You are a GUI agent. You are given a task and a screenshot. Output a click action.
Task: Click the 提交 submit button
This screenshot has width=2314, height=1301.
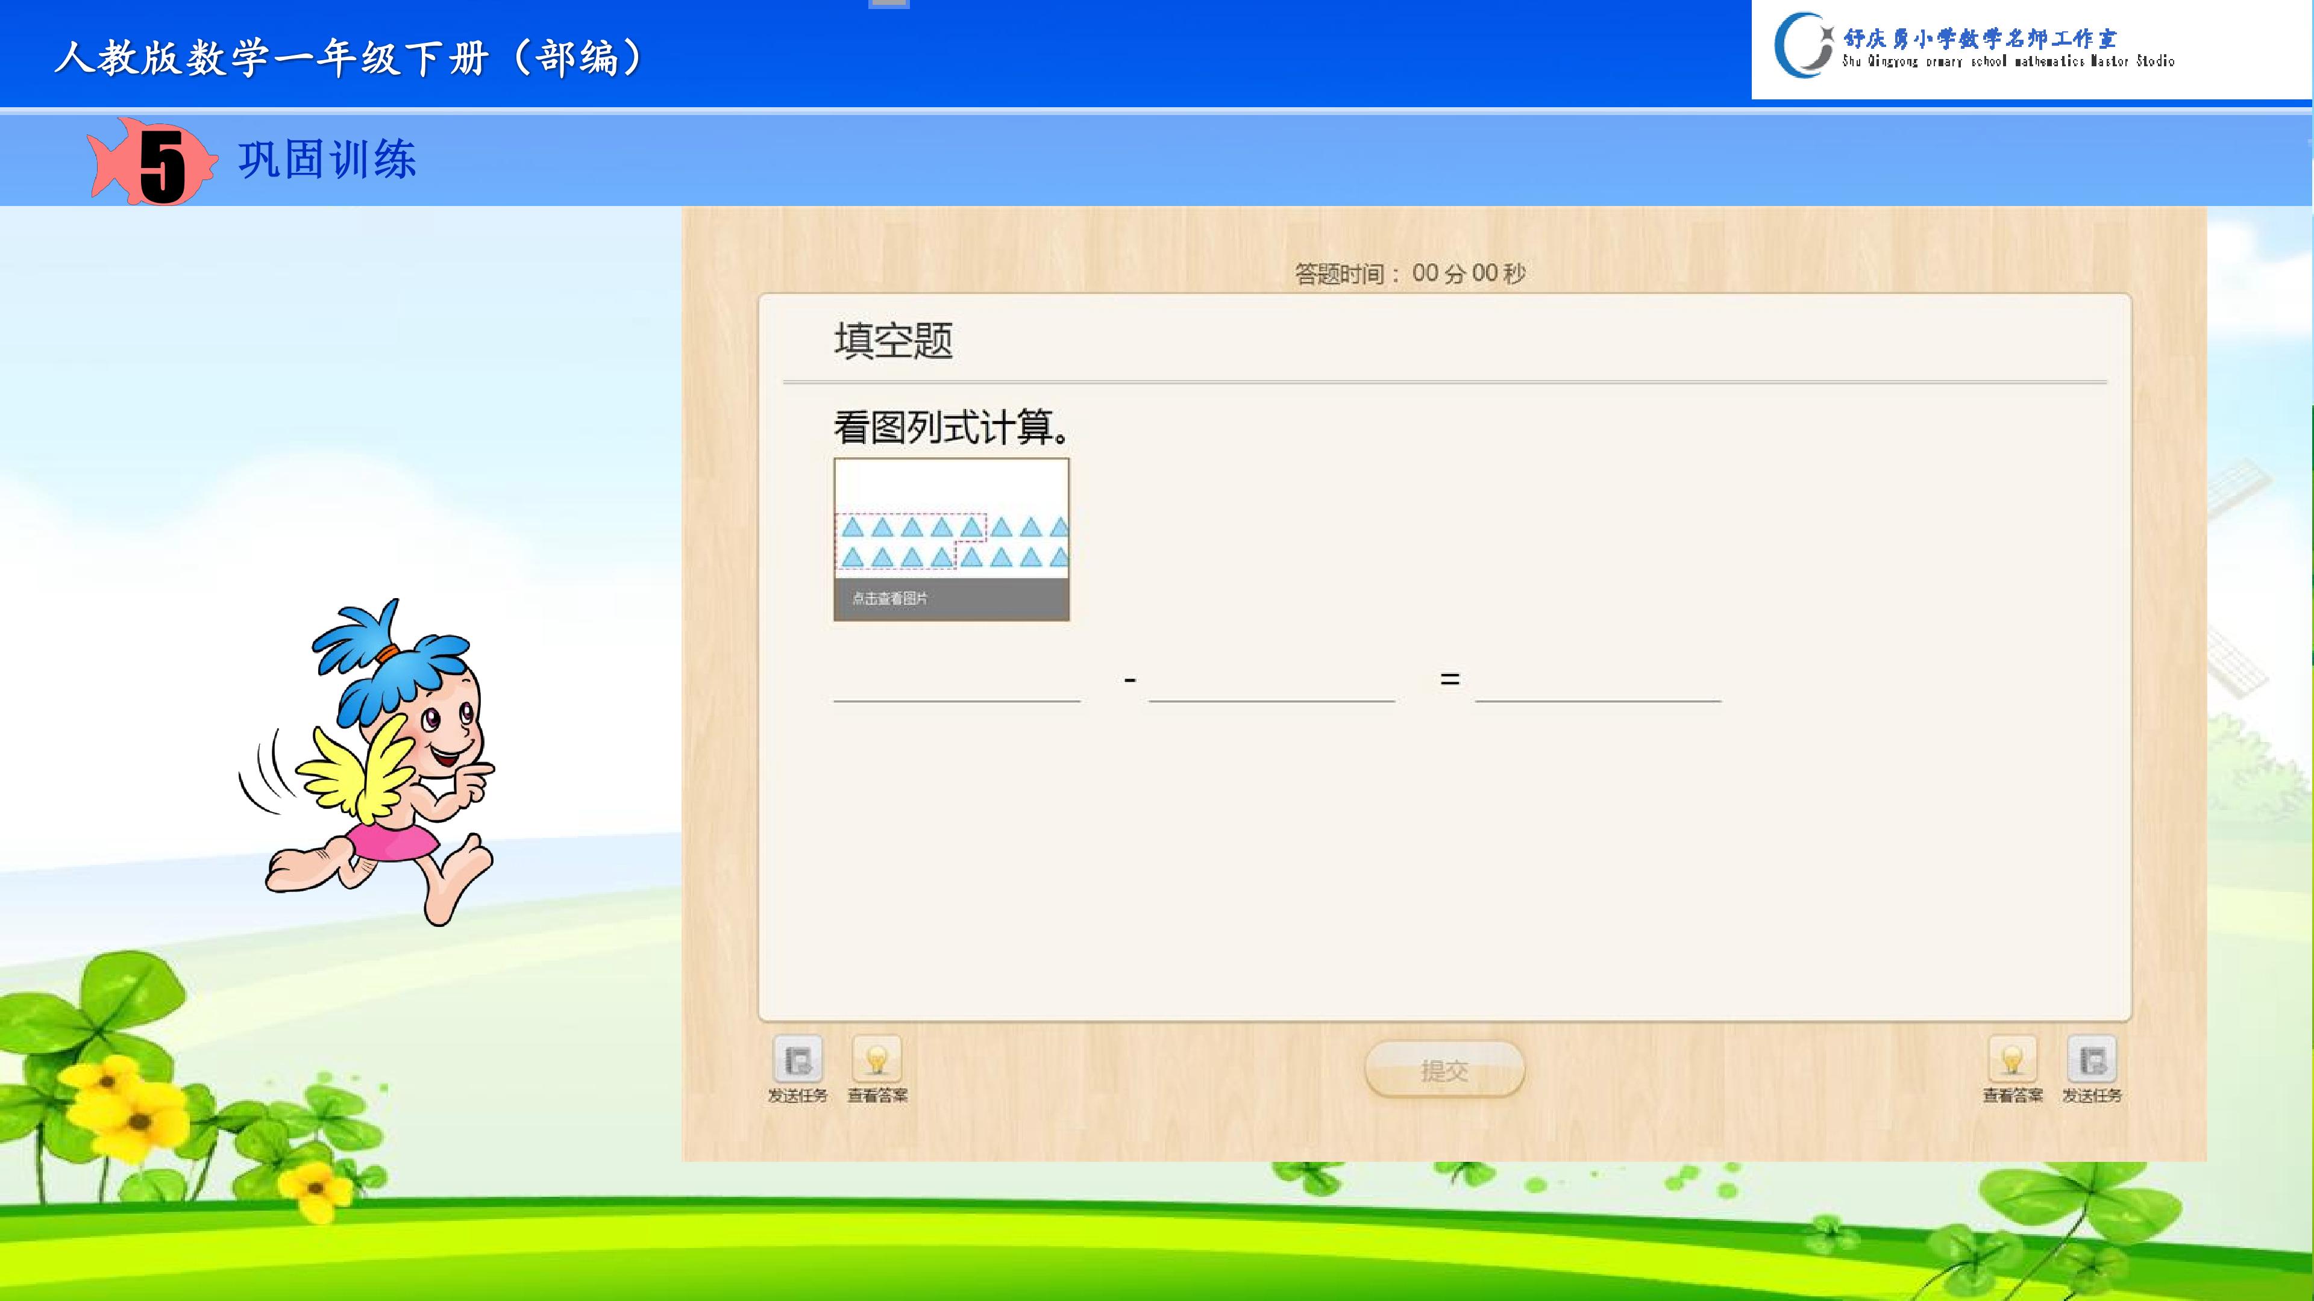tap(1444, 1069)
